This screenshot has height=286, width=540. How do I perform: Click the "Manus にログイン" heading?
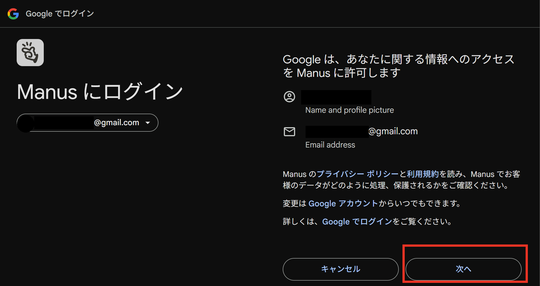click(100, 92)
